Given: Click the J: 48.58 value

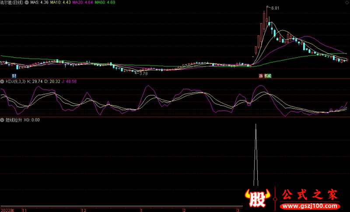Looking at the screenshot, I should [x=69, y=82].
